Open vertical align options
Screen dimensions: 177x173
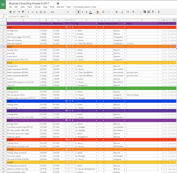coord(123,12)
